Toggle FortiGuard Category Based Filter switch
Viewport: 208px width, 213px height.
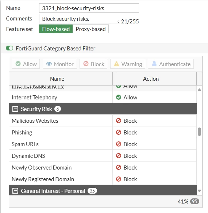pyautogui.click(x=9, y=48)
